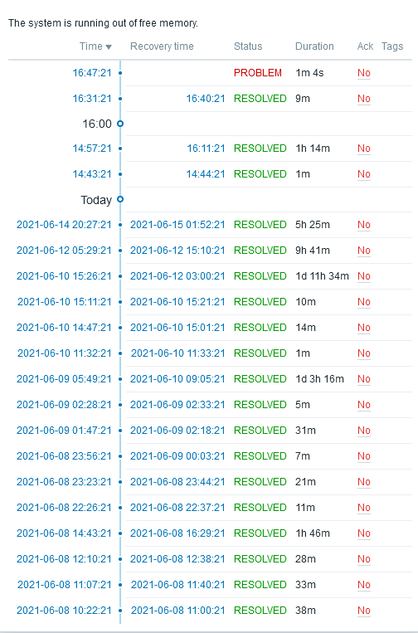Viewport: 418px width, 633px height.
Task: Open recovery 2021-06-15 01:52:21 event
Action: coord(177,225)
